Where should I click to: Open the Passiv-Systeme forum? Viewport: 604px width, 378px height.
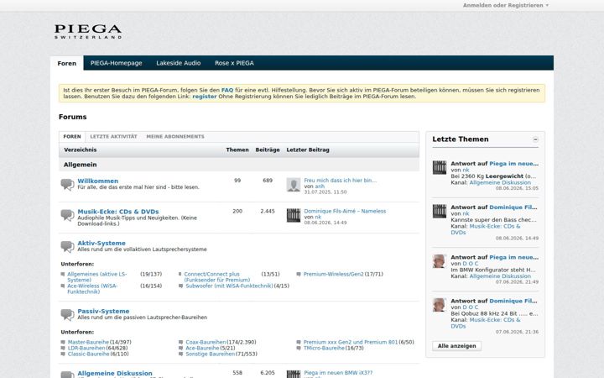(x=104, y=311)
